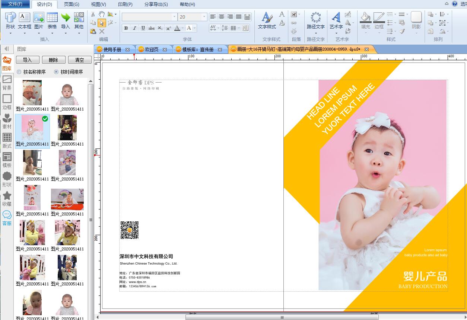Switch to the 页面(G) ribbon tab
The image size is (467, 320).
click(72, 4)
